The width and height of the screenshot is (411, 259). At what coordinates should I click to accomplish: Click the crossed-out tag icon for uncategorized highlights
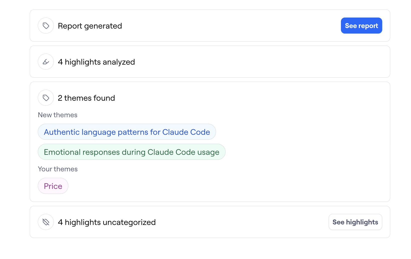46,222
